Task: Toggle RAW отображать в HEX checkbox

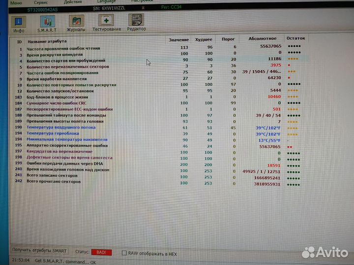Action: [124, 253]
